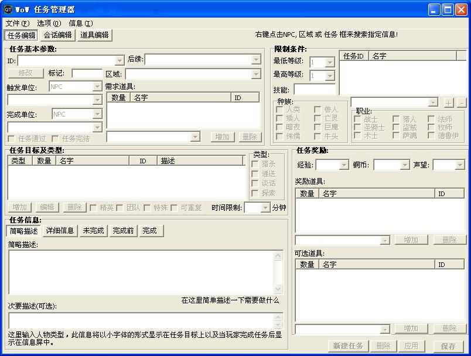Expand the 区域 zone dropdown

tap(256, 73)
